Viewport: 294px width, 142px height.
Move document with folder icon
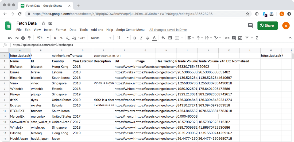point(50,23)
